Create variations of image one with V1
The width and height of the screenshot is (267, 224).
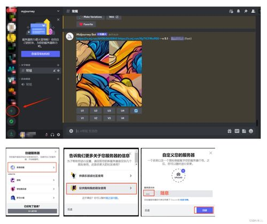tap(82, 118)
